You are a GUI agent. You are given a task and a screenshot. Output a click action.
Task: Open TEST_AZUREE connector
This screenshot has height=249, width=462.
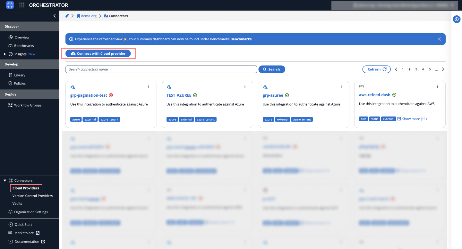click(x=179, y=95)
